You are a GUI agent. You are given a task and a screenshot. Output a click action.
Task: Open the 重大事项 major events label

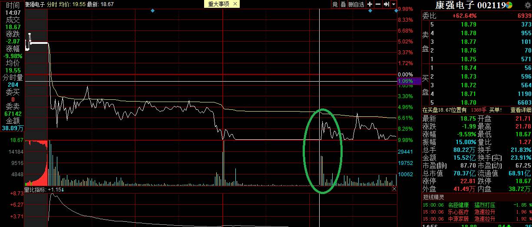219,4
